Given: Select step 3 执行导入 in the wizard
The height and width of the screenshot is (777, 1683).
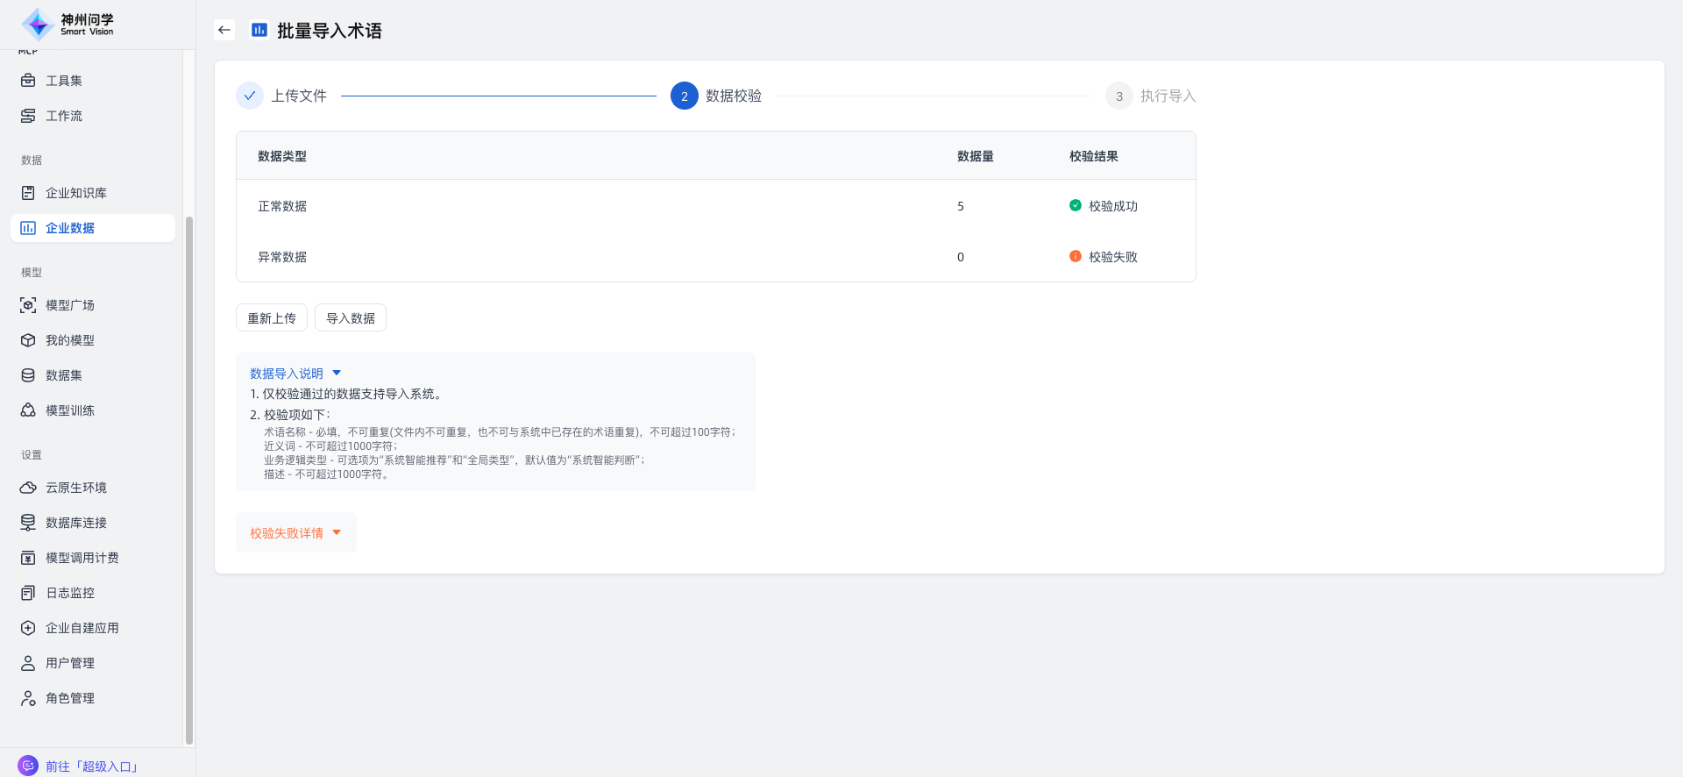Looking at the screenshot, I should pos(1119,96).
